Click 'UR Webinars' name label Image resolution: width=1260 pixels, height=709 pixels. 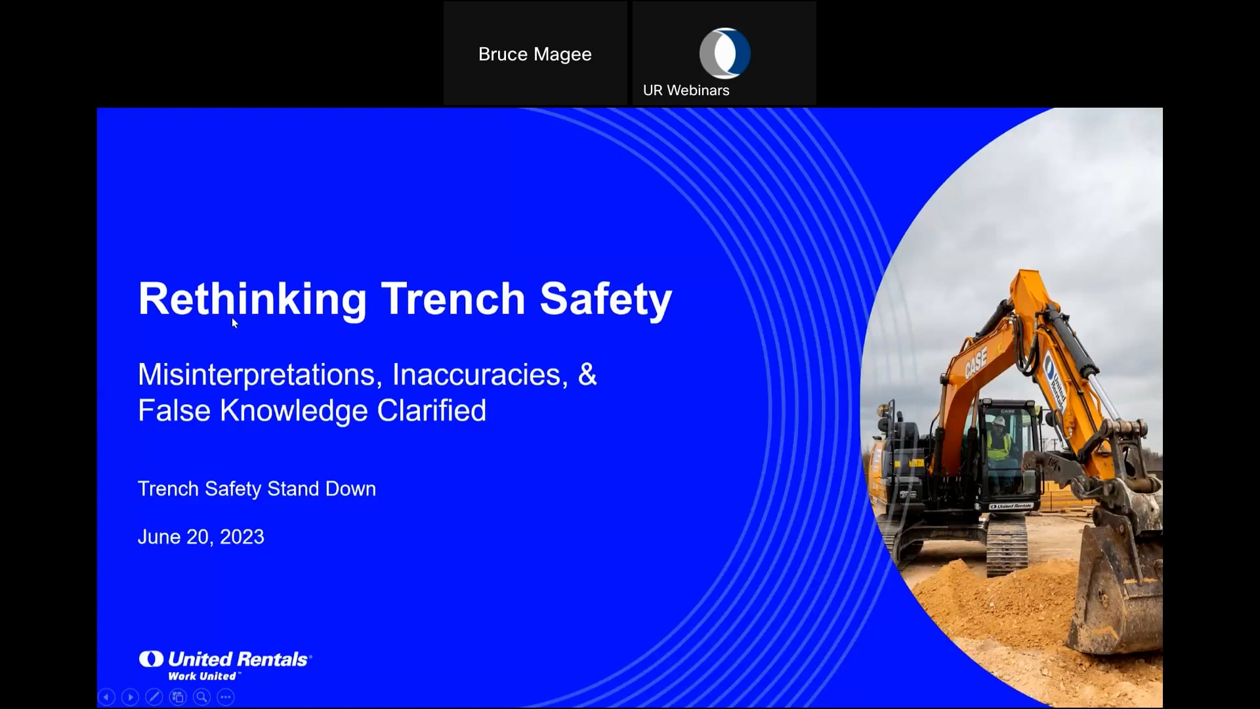[x=686, y=91]
